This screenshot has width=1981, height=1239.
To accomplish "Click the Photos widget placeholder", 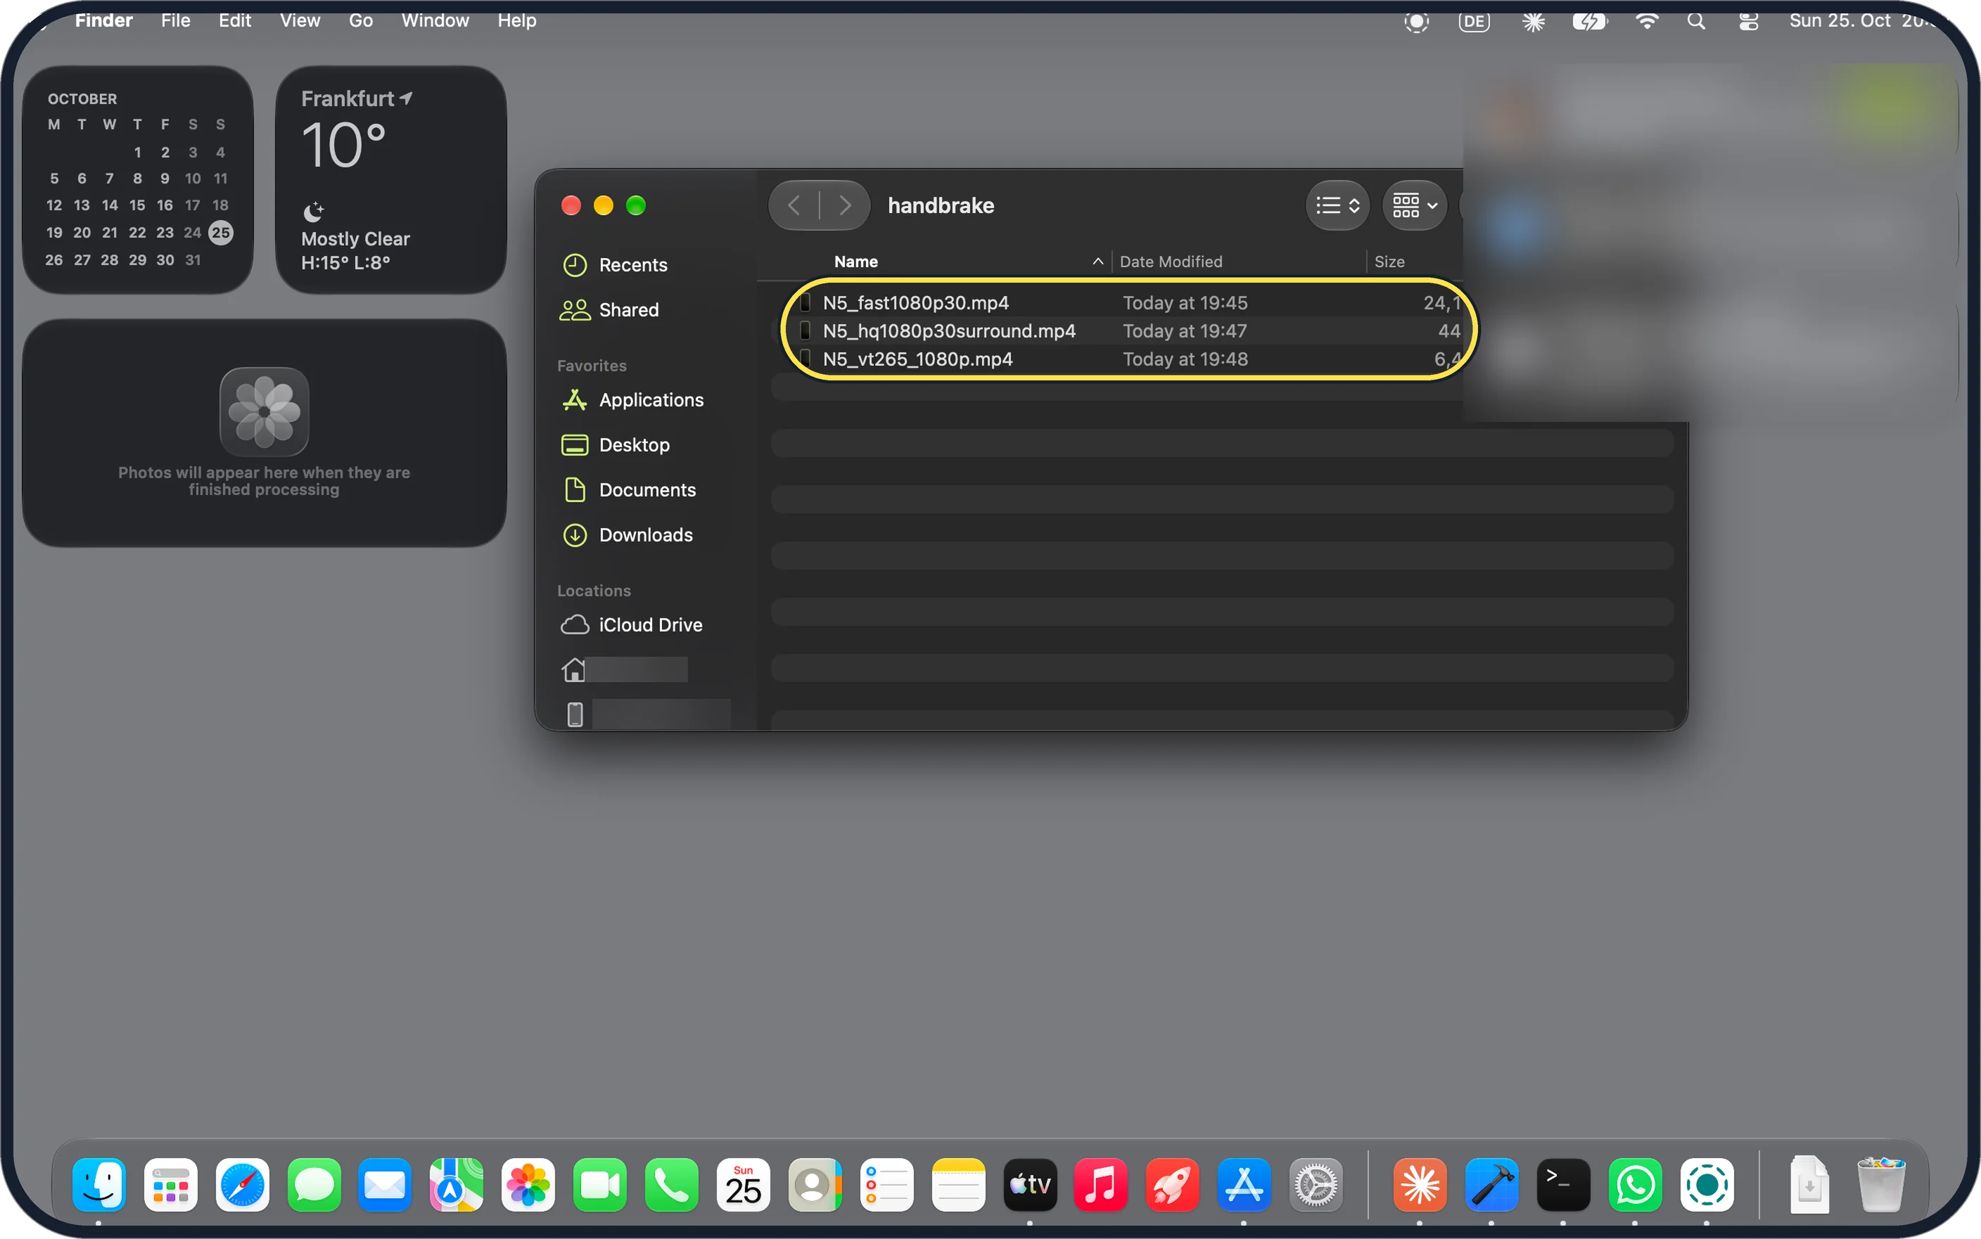I will [264, 432].
